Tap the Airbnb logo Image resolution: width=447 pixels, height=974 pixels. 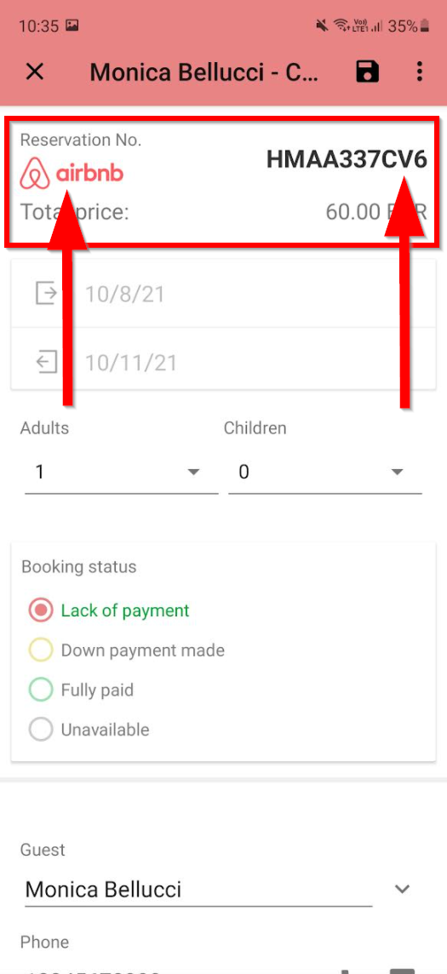click(72, 174)
